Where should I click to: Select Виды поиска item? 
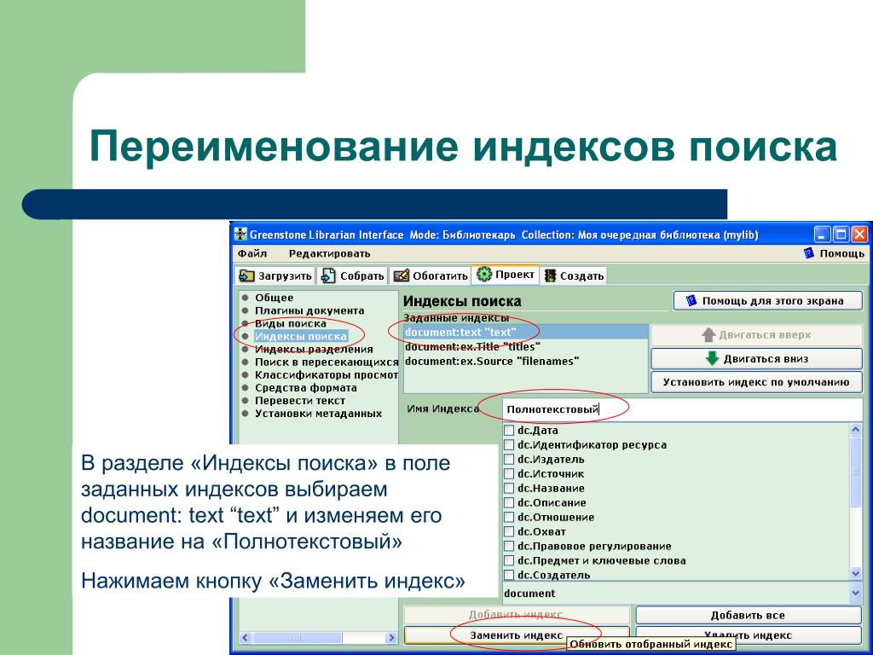pos(290,323)
